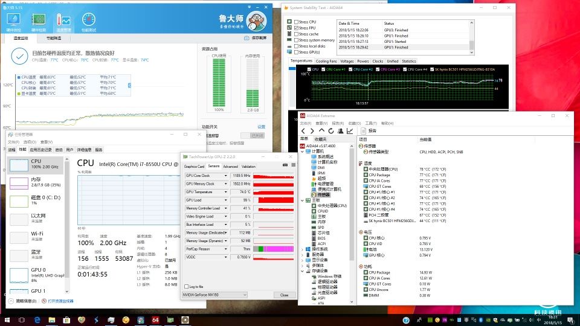Image resolution: width=580 pixels, height=326 pixels.
Task: Select Wi-Fi item in Task Manager sidebar
Action: coord(36,237)
